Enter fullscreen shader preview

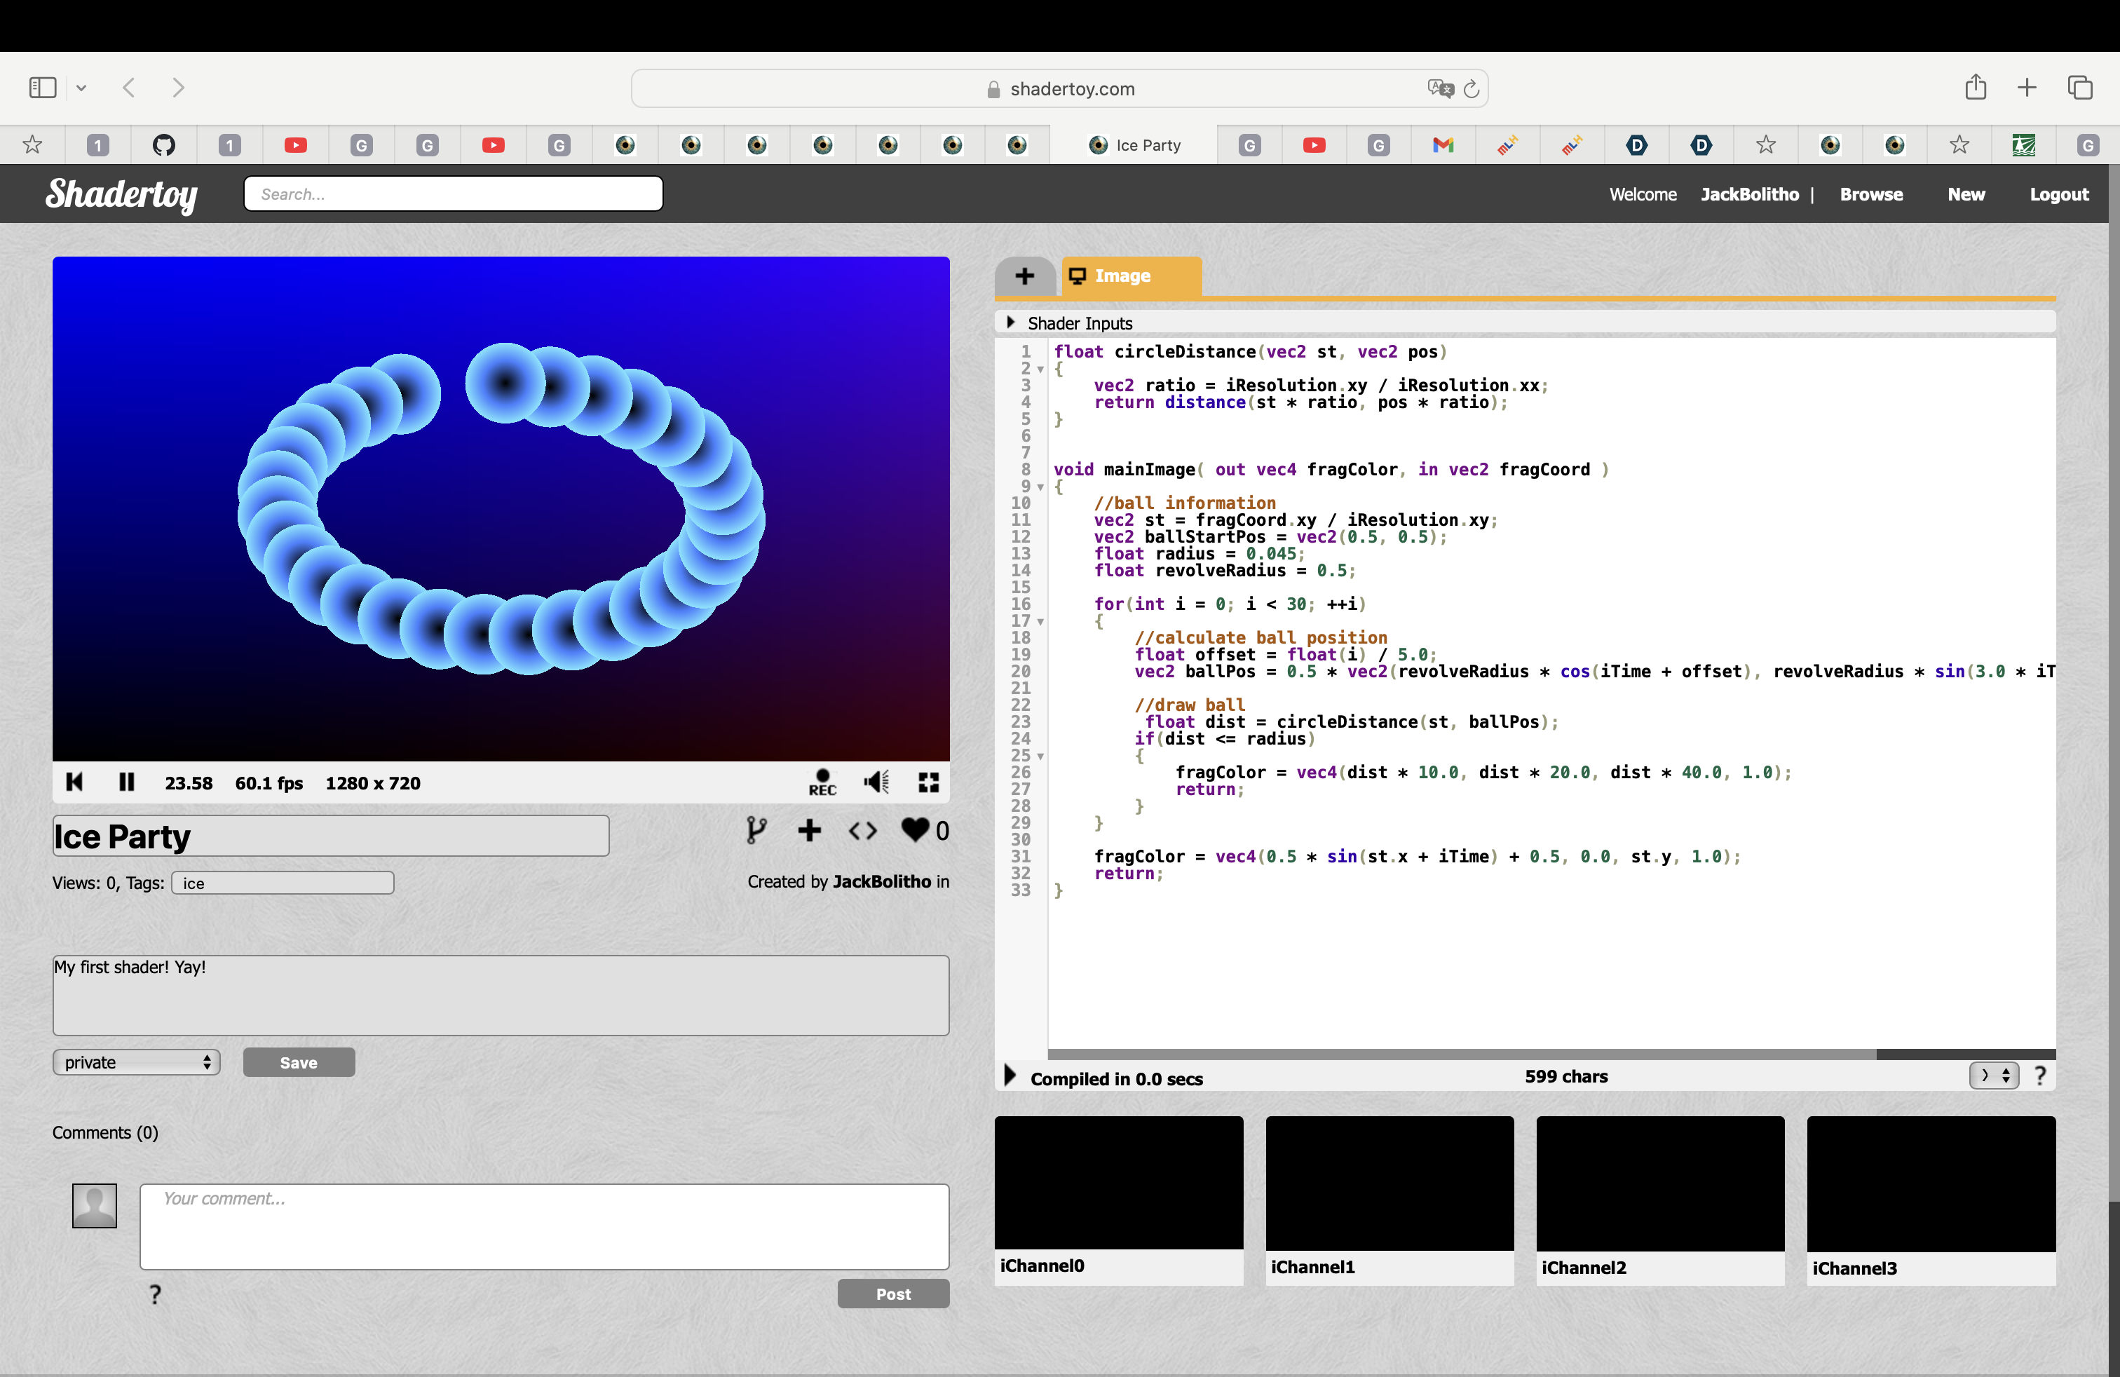[928, 782]
